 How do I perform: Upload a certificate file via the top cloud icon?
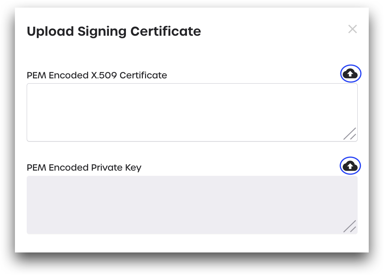[x=350, y=74]
